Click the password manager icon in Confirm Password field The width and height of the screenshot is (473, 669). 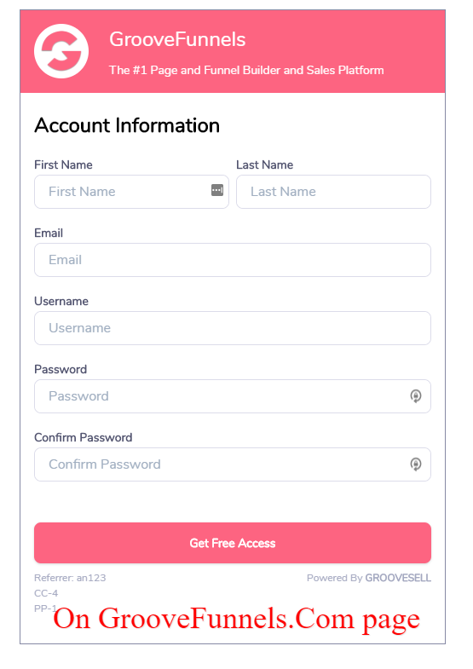click(x=415, y=464)
